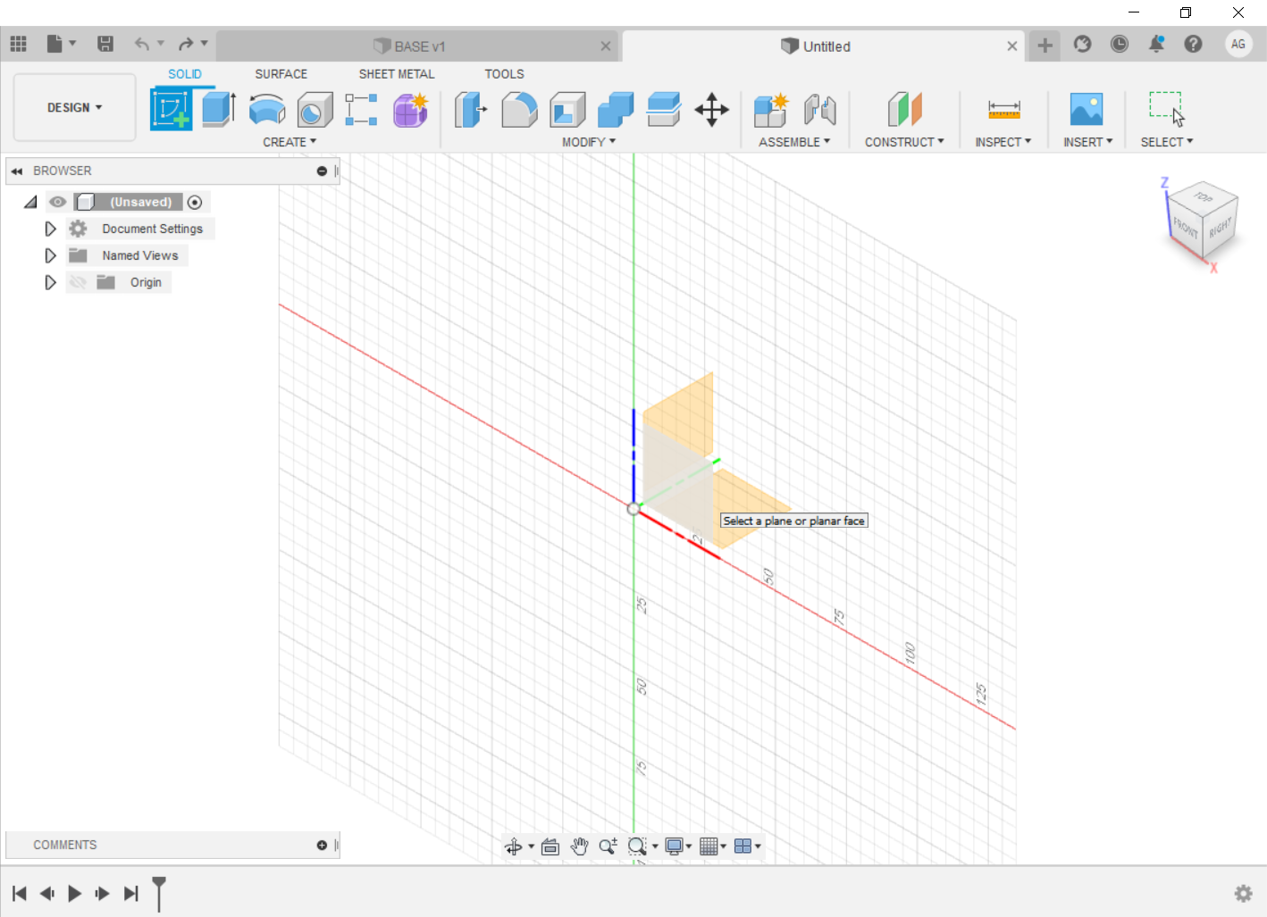Viewport: 1267px width, 917px height.
Task: Open timeline settings gear
Action: tap(1243, 893)
